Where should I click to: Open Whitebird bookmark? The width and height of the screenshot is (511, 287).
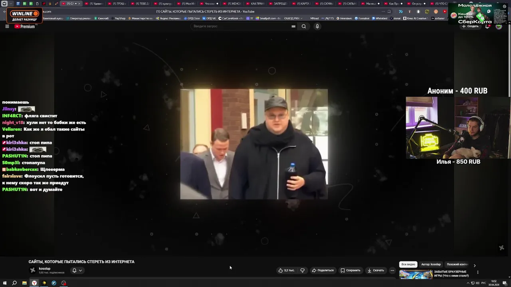point(380,18)
